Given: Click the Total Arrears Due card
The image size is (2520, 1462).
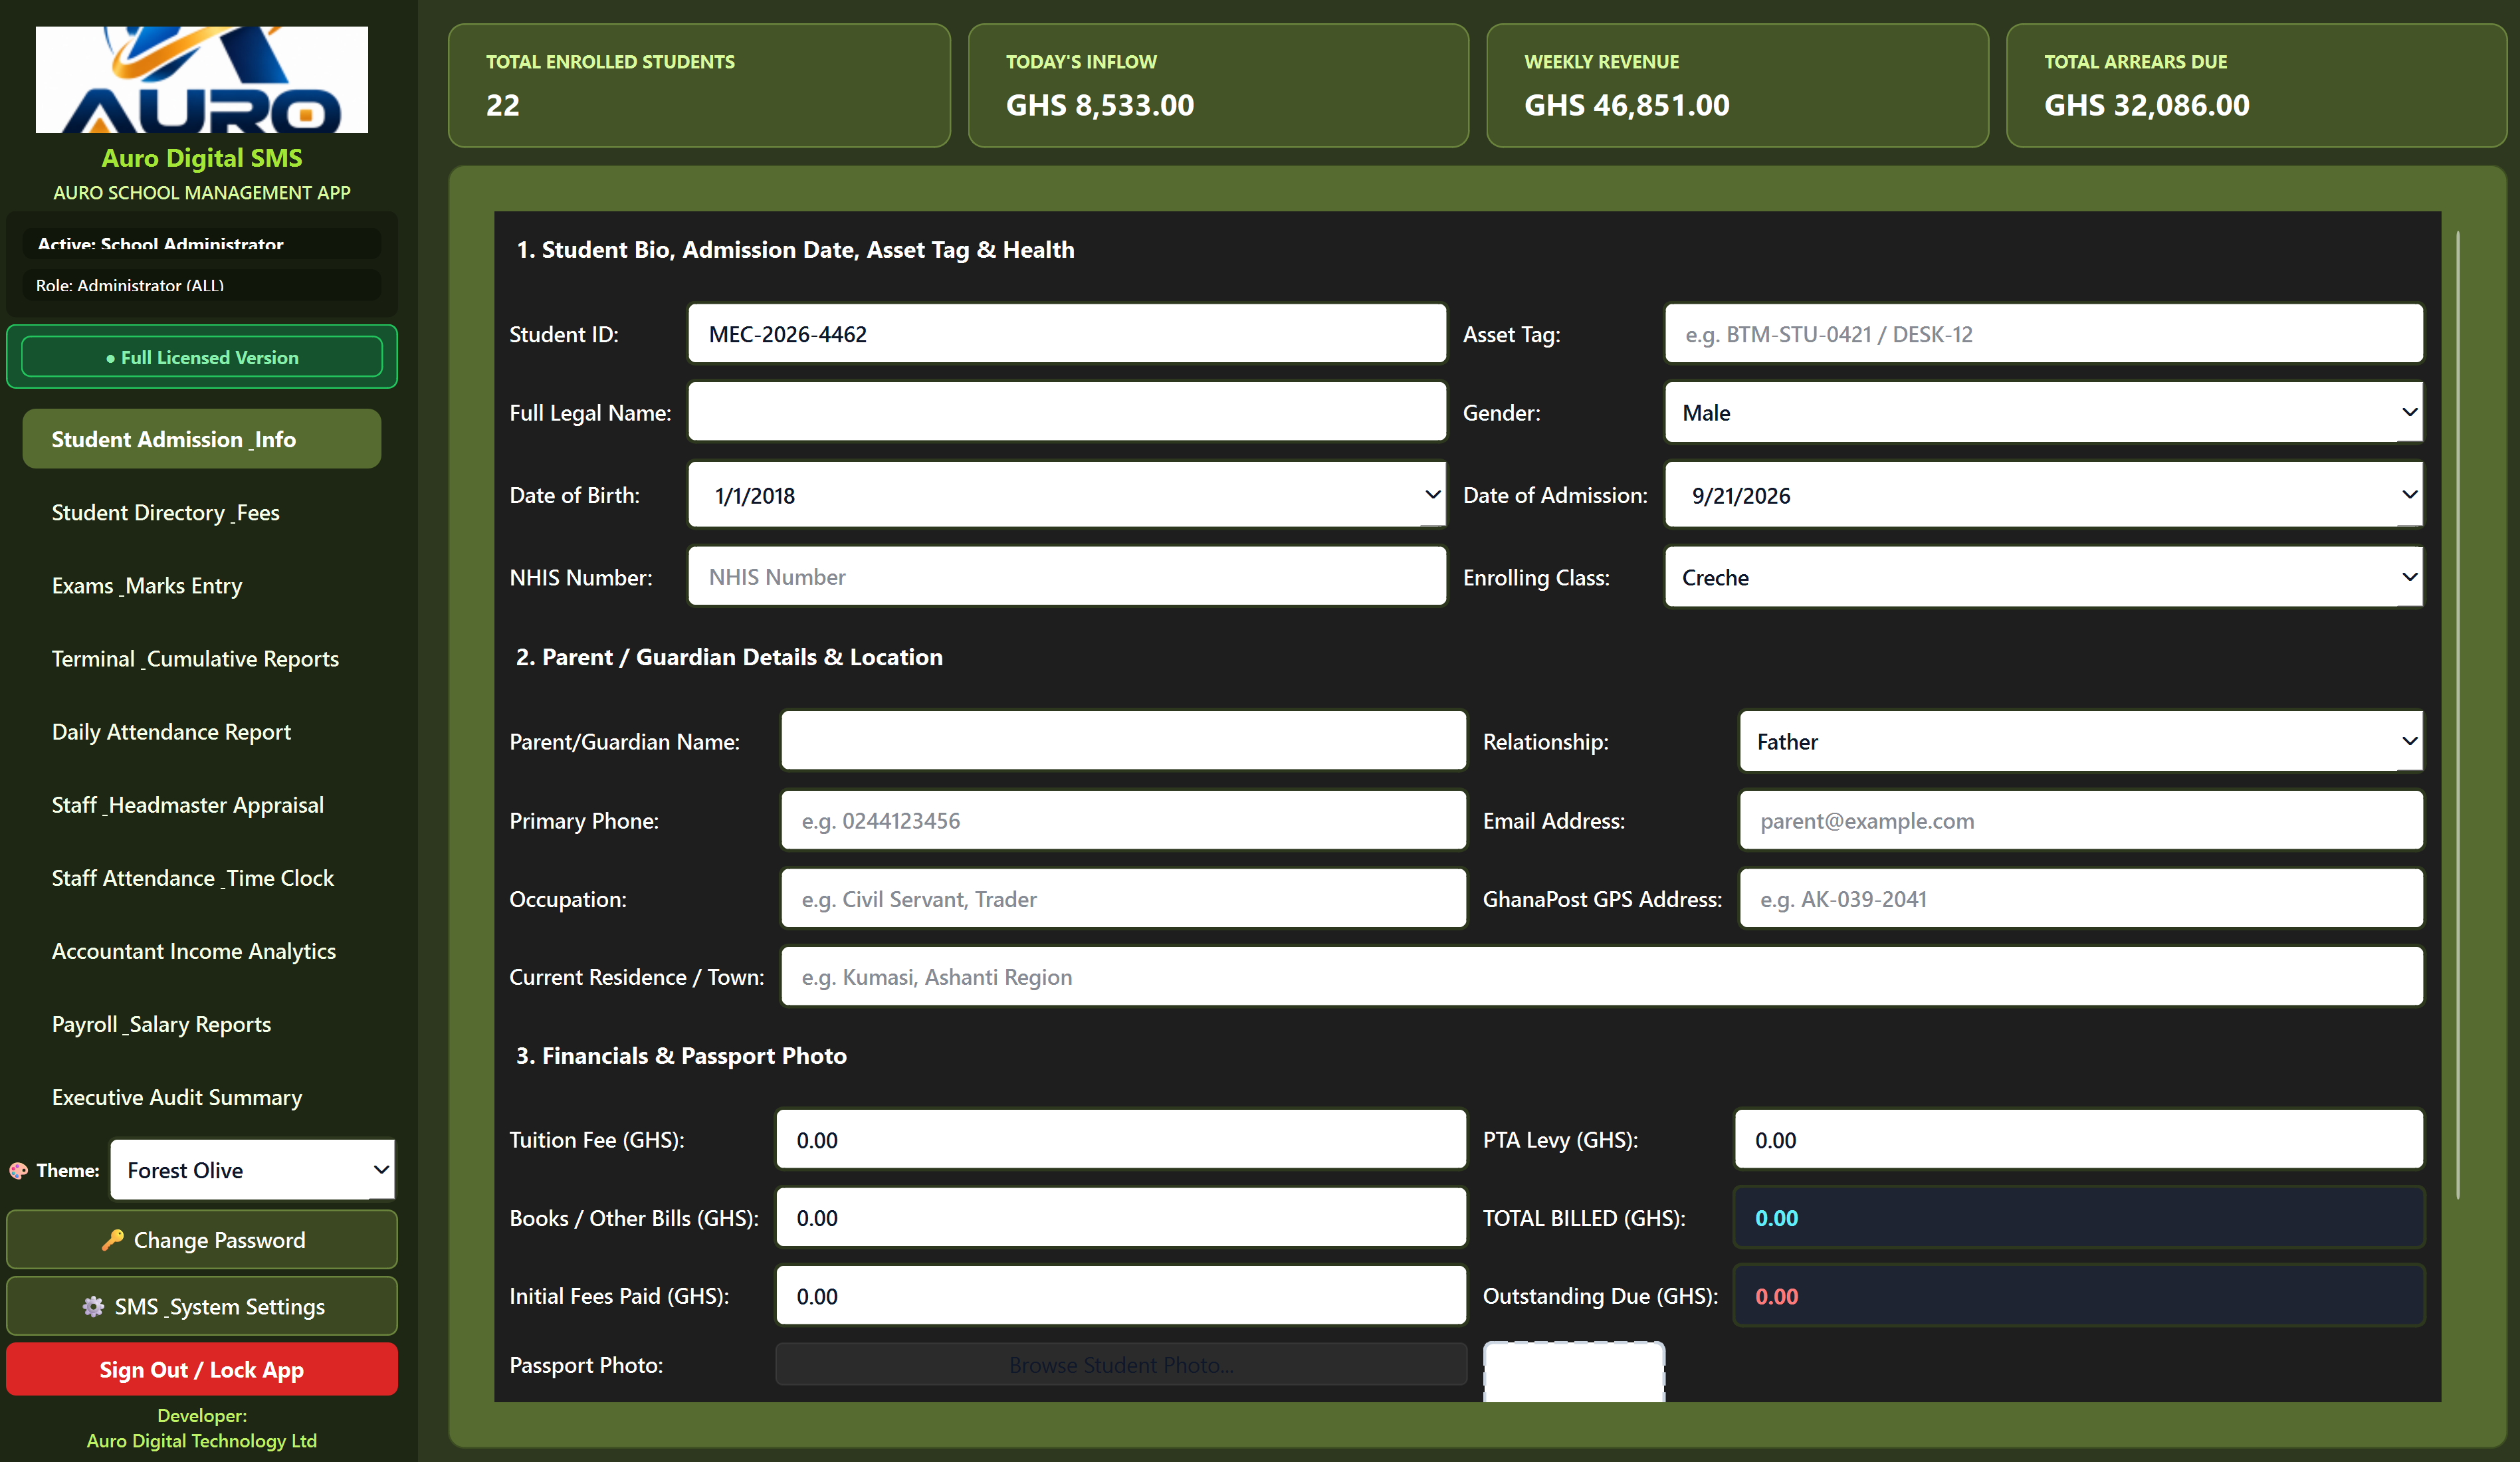Looking at the screenshot, I should click(2256, 85).
